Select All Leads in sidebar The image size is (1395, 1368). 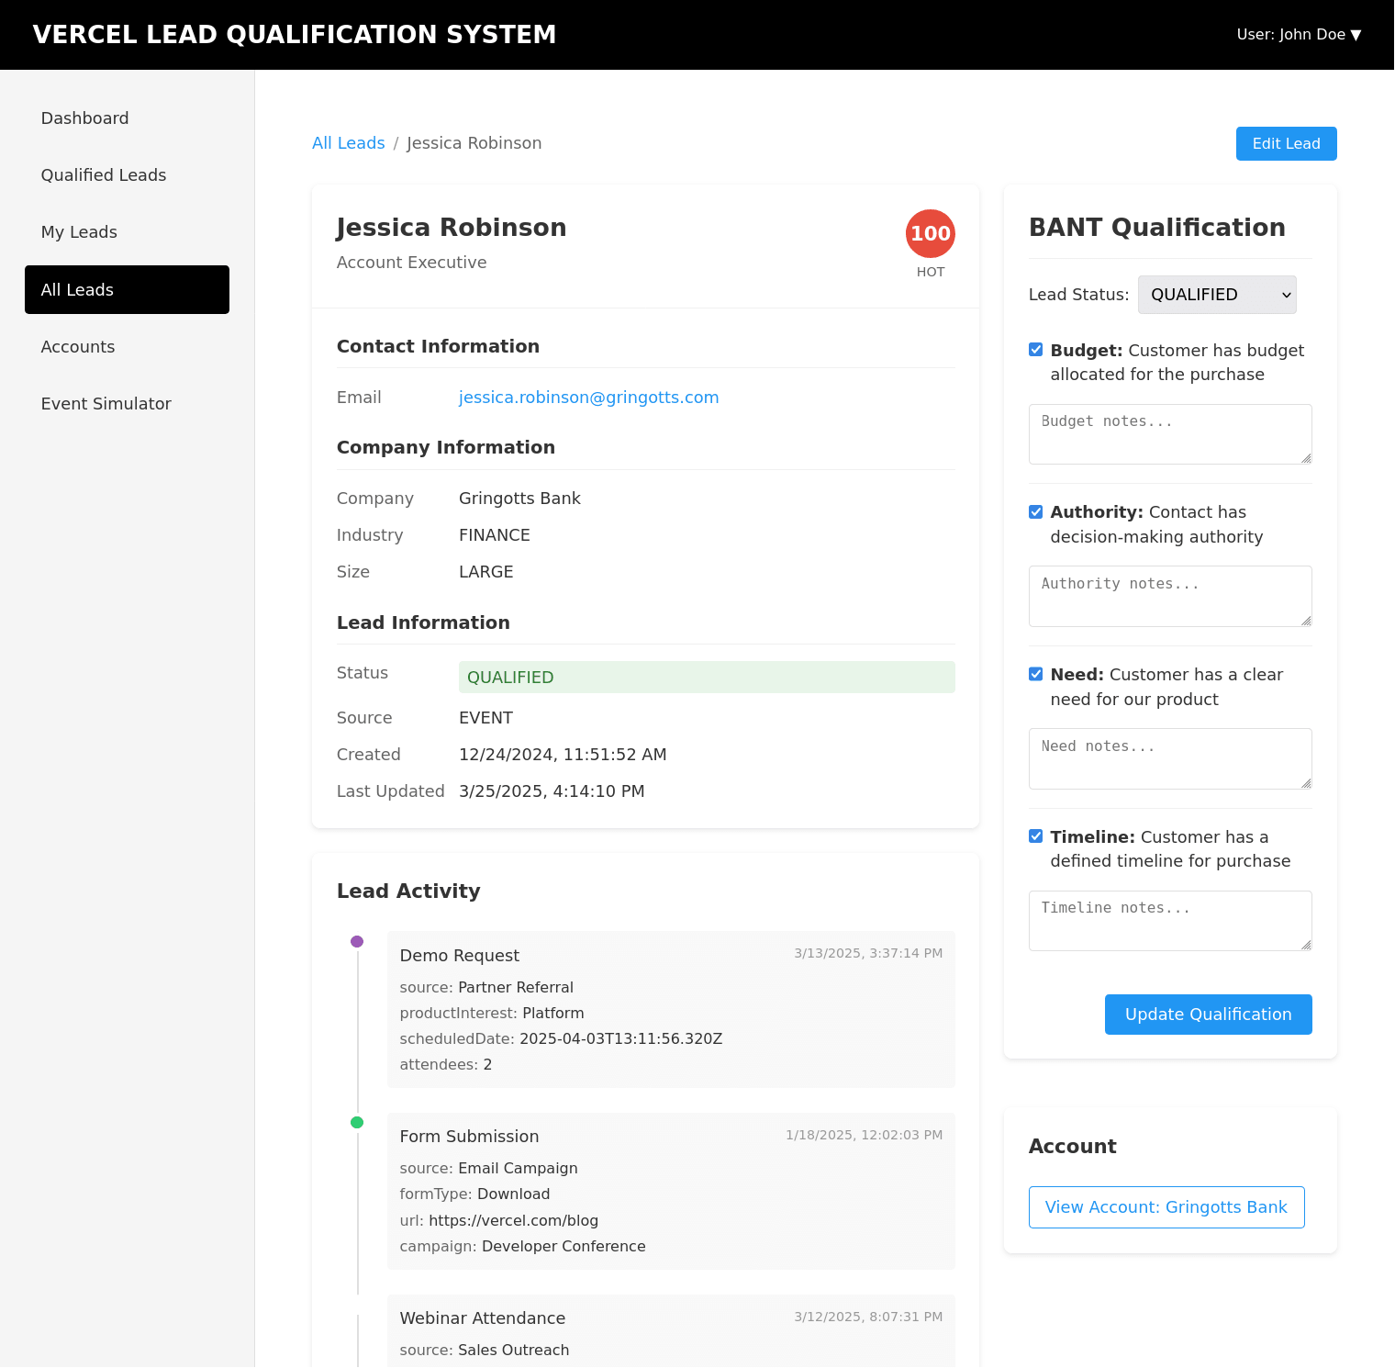tap(127, 289)
